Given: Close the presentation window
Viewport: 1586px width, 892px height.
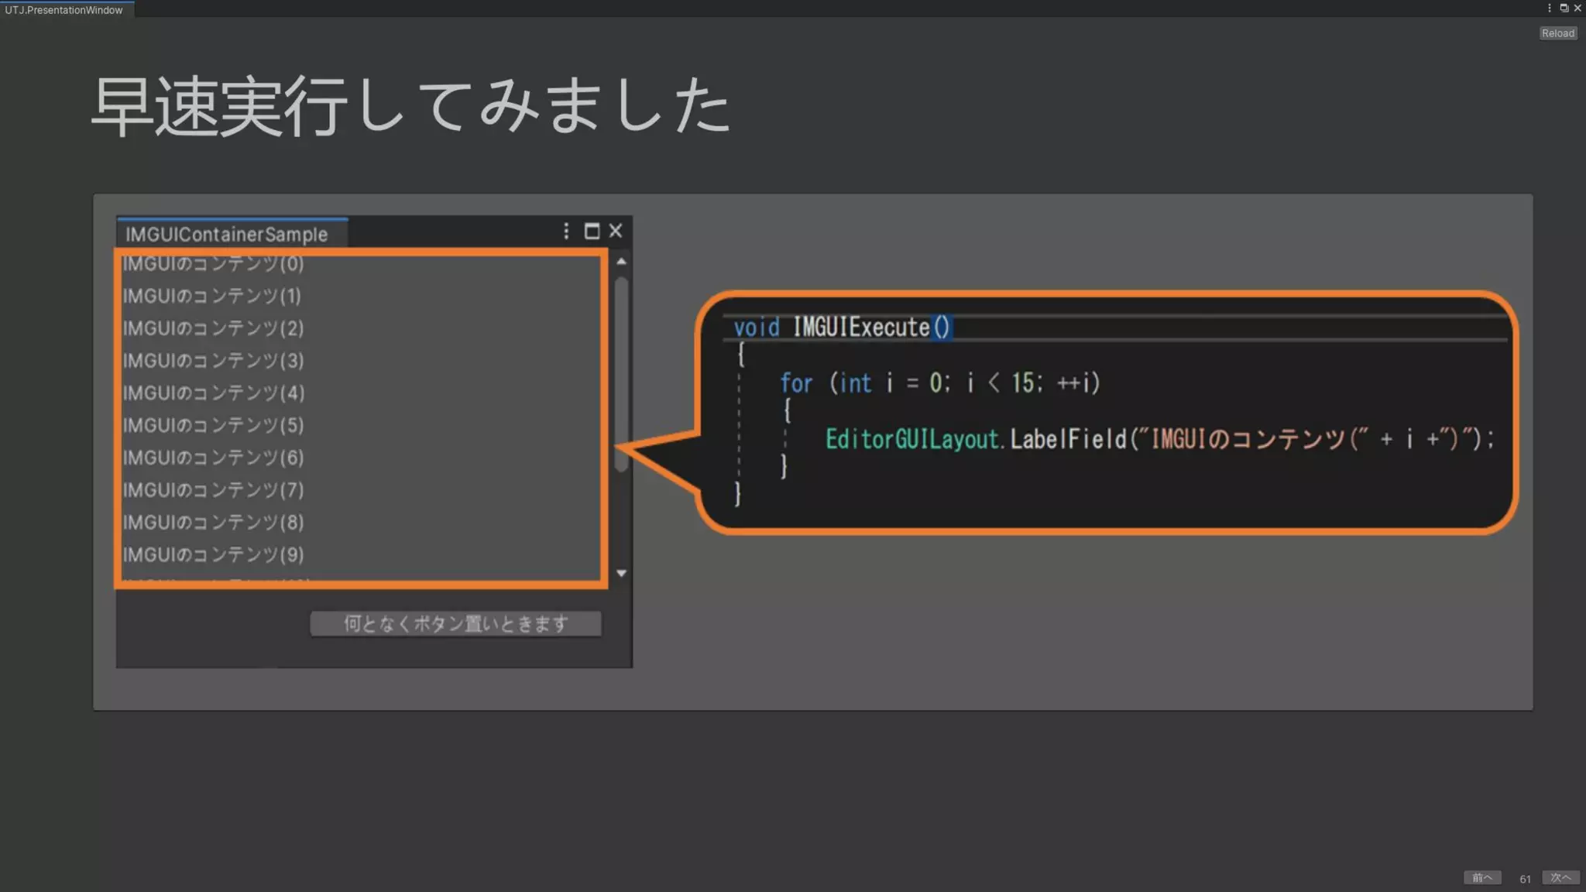Looking at the screenshot, I should 1577,8.
